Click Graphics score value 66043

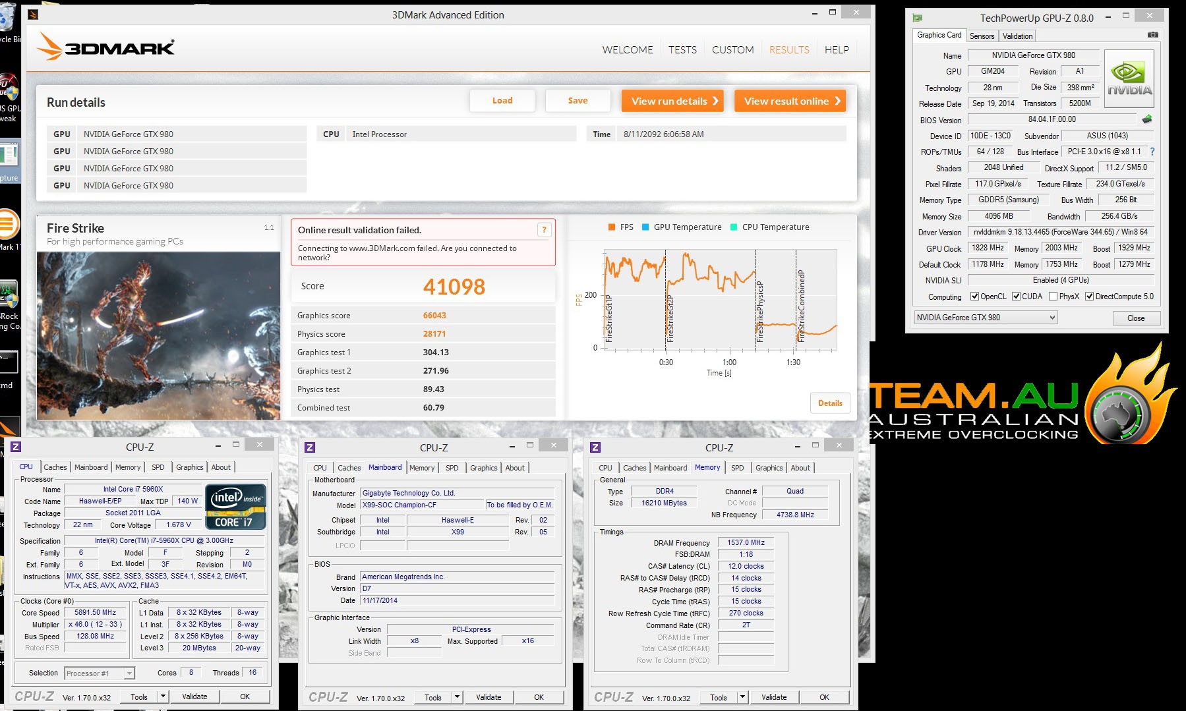click(434, 315)
